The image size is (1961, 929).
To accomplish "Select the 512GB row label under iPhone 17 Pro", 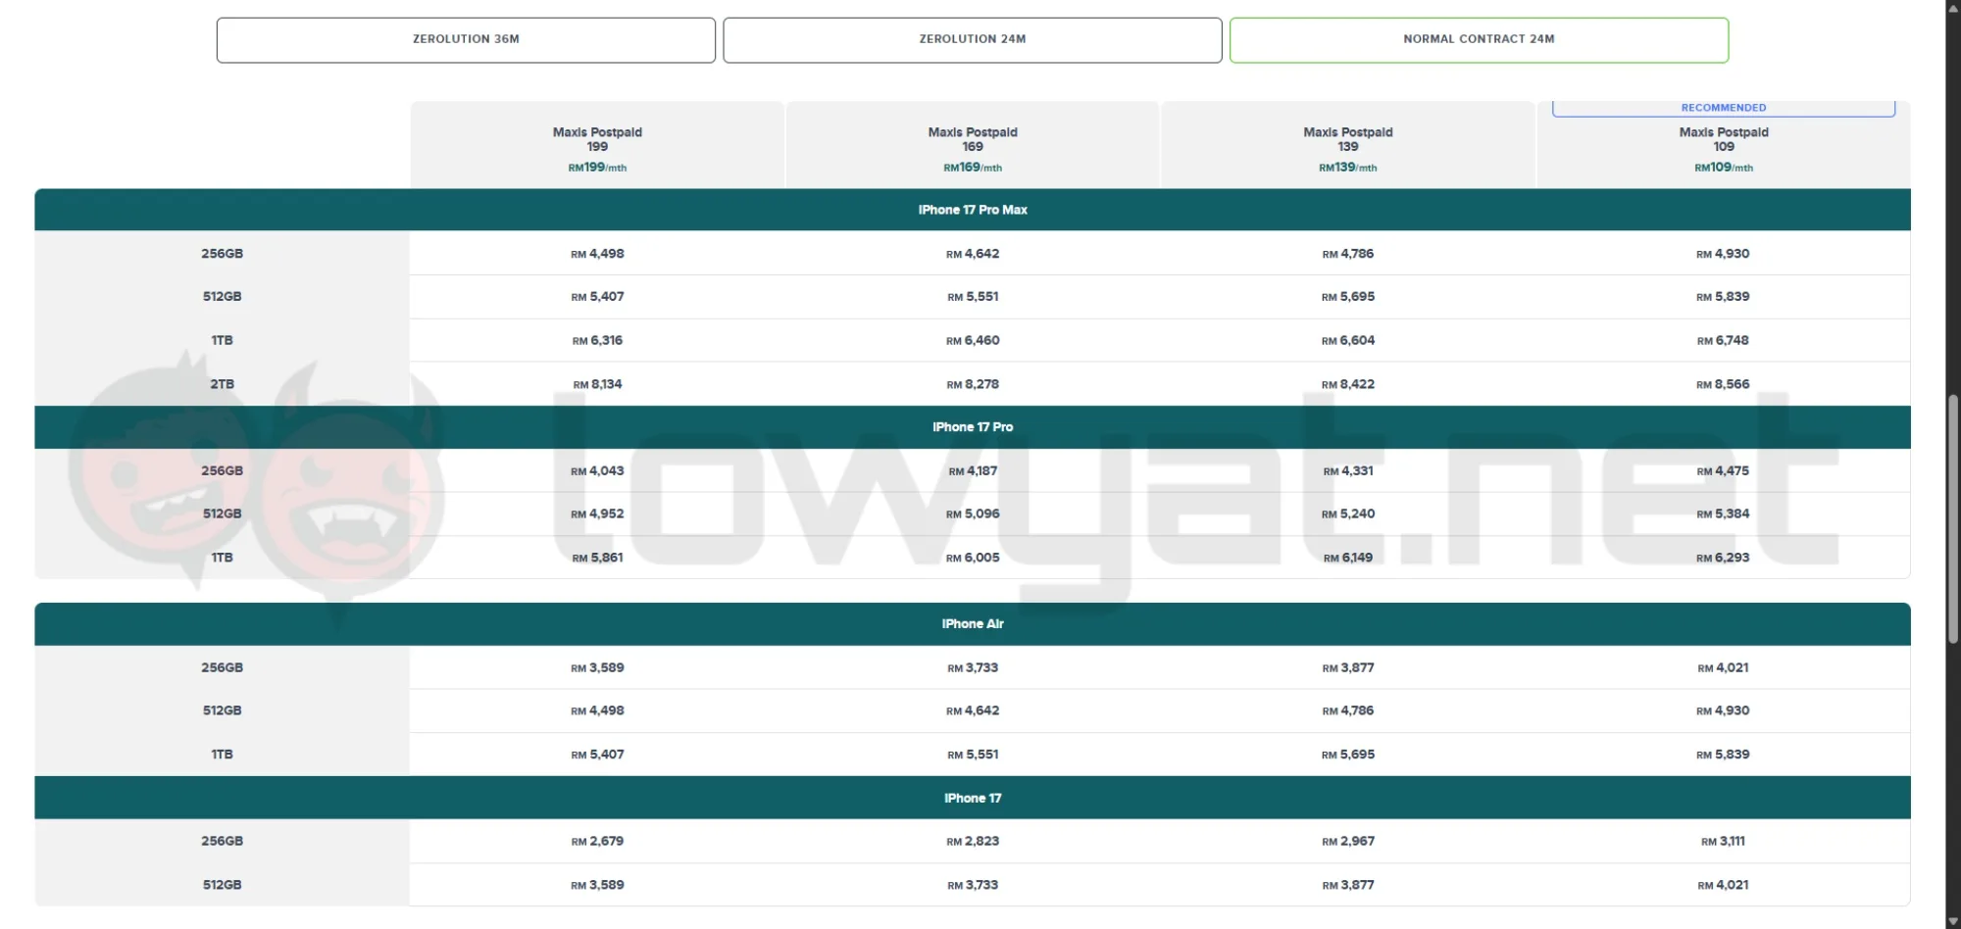I will tap(223, 514).
